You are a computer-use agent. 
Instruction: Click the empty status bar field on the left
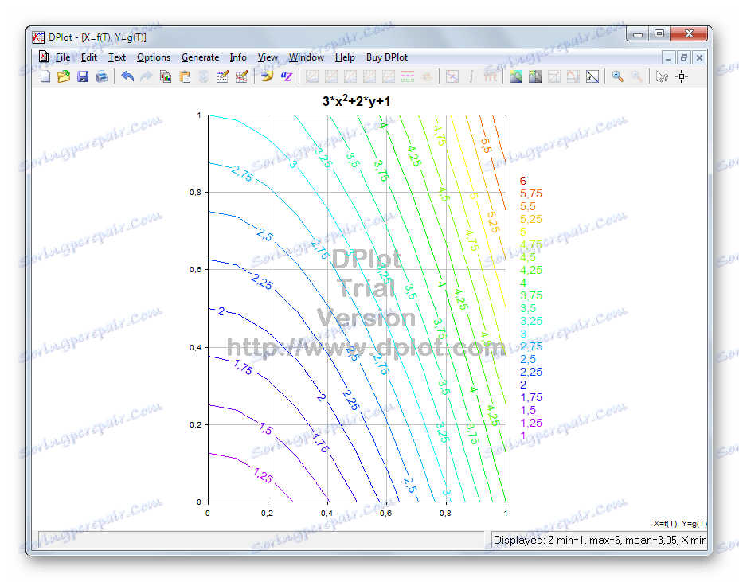point(260,539)
